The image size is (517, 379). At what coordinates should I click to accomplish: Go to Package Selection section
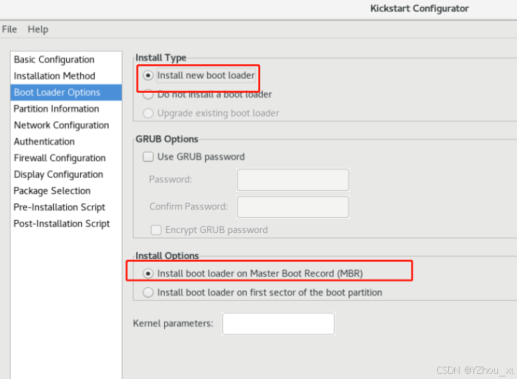pos(52,191)
